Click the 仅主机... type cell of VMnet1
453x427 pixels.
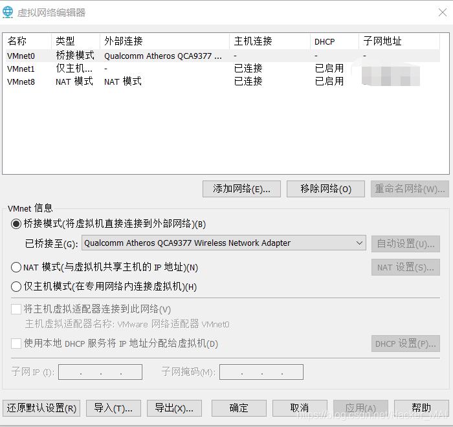pos(74,69)
